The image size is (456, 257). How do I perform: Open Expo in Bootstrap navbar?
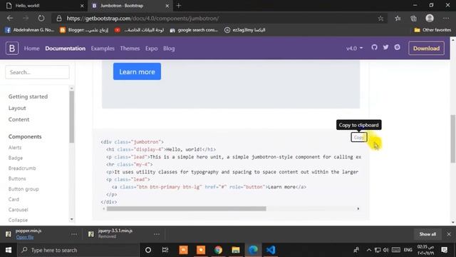(x=152, y=49)
